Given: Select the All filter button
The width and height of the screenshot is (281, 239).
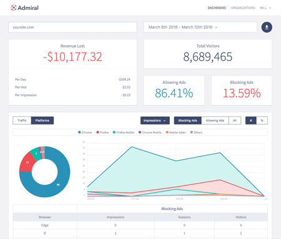Looking at the screenshot, I should [235, 120].
